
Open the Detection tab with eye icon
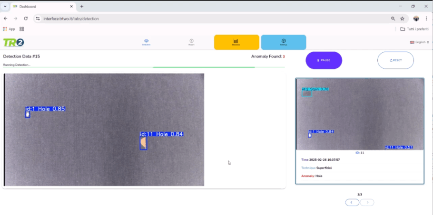point(146,42)
